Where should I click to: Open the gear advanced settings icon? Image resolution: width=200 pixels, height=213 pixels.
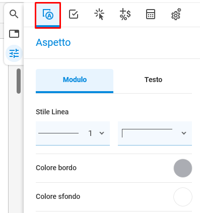tap(176, 14)
